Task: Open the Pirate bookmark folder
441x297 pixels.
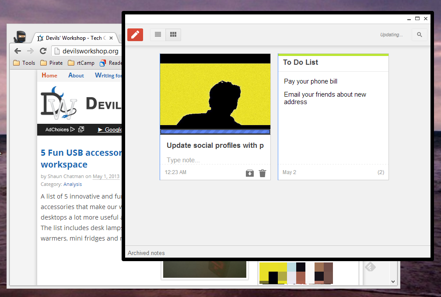Action: (x=52, y=63)
